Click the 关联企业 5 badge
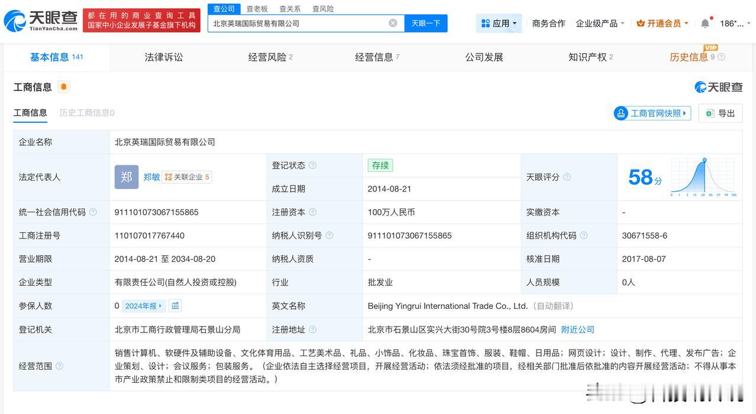The image size is (756, 414). pos(187,177)
